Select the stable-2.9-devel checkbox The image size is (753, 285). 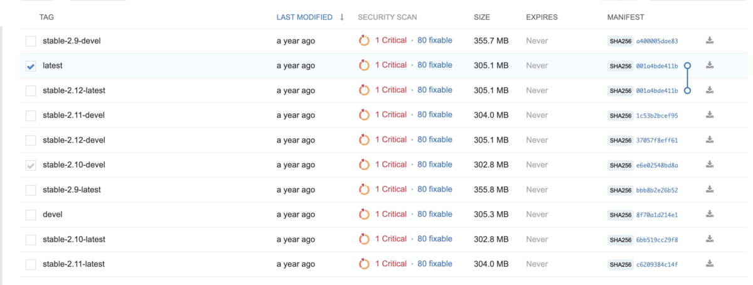(31, 41)
